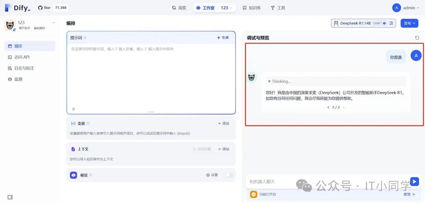Expand the 123 app dropdown in top nav
The width and height of the screenshot is (425, 203).
[227, 8]
